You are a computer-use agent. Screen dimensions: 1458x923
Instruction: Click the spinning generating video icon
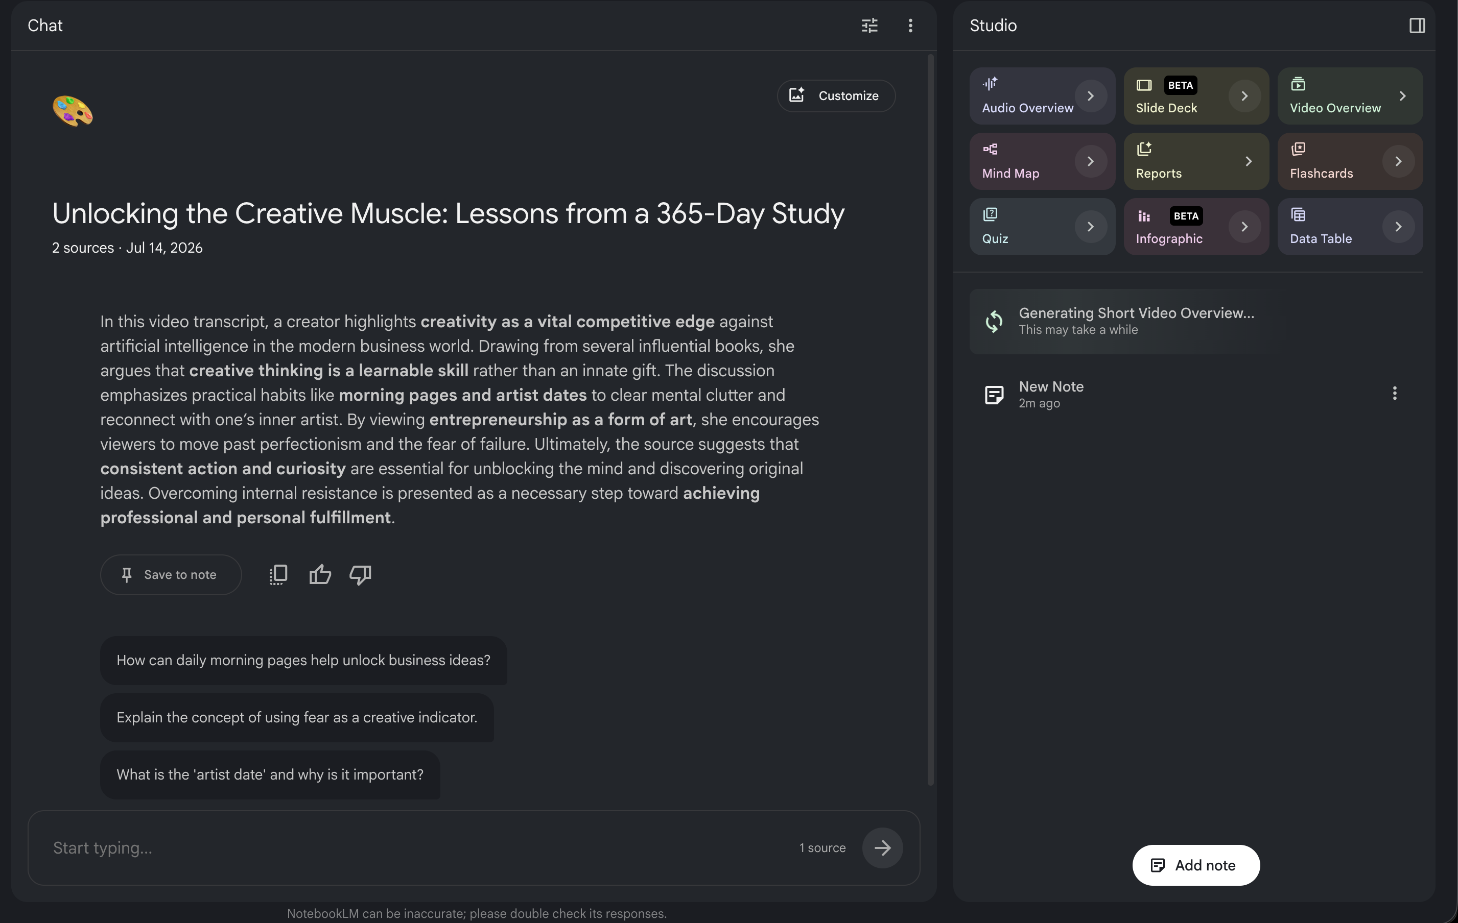pos(994,322)
